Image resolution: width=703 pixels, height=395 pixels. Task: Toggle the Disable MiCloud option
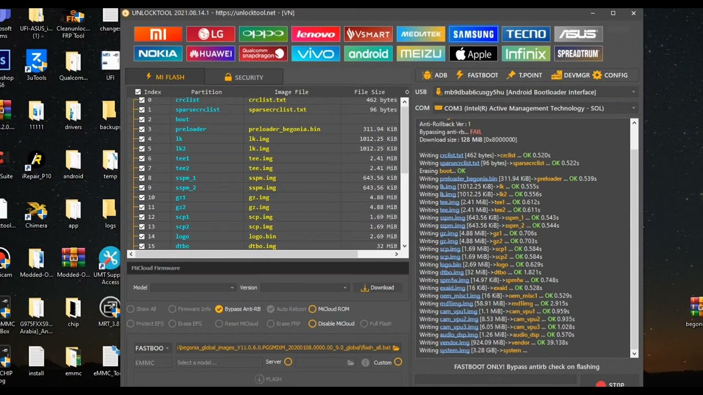click(x=331, y=324)
